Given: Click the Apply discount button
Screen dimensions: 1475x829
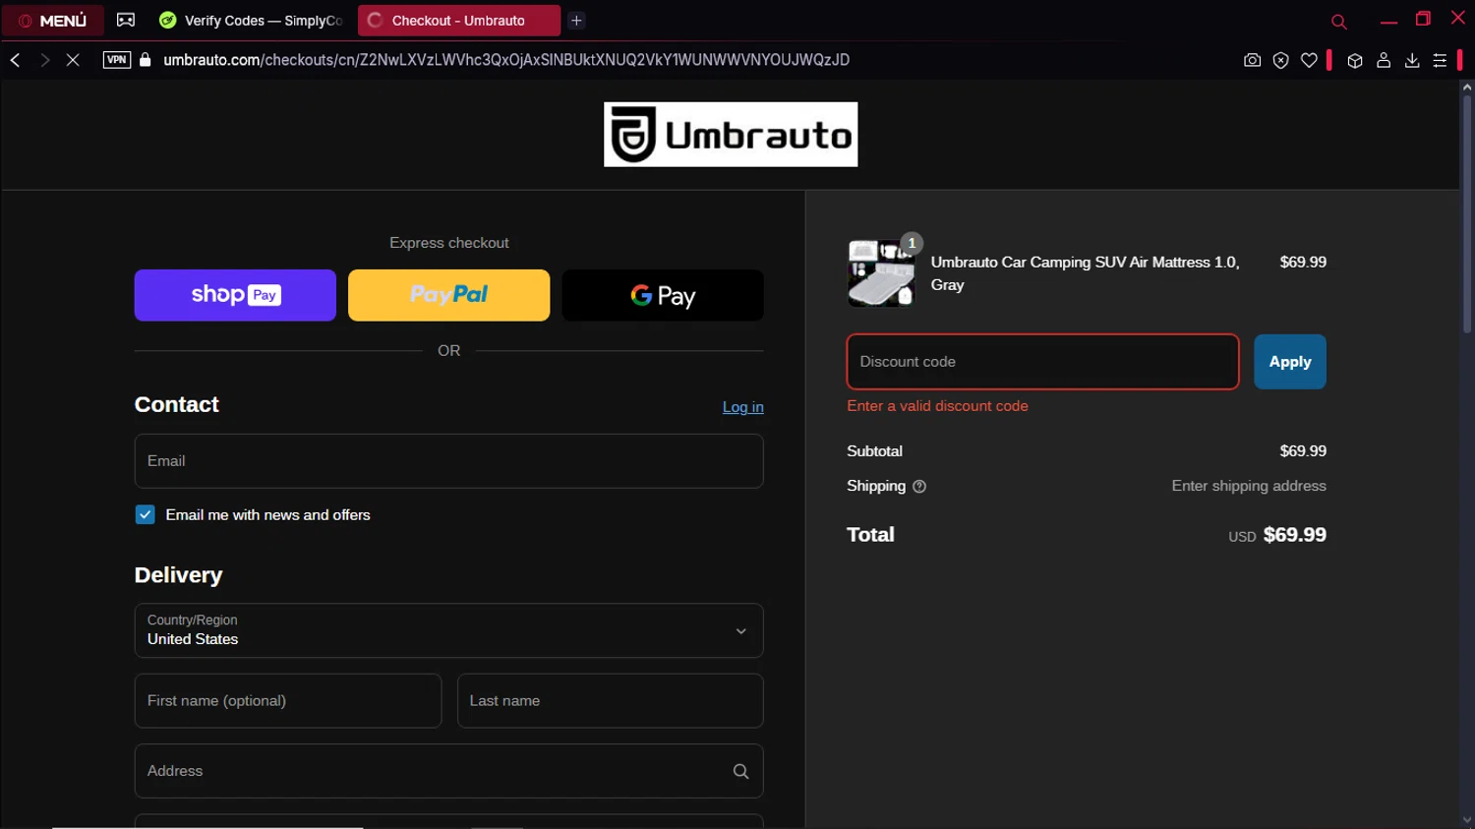Looking at the screenshot, I should pos(1290,362).
